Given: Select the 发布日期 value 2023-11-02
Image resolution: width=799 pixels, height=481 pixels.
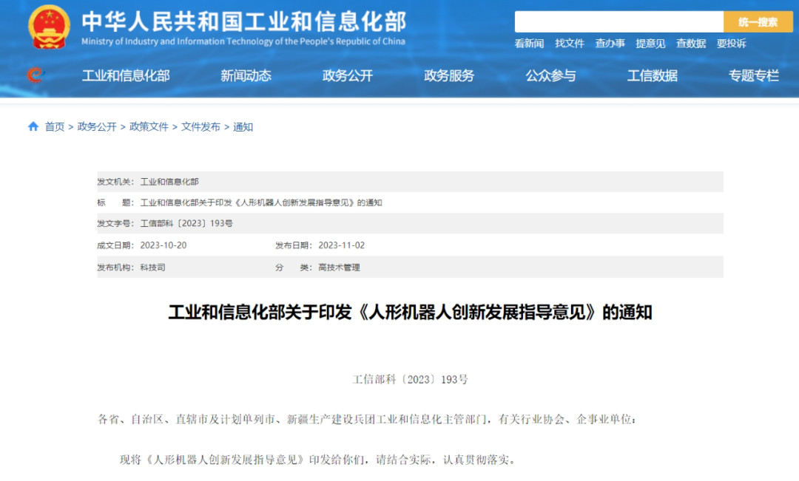Looking at the screenshot, I should tap(341, 245).
